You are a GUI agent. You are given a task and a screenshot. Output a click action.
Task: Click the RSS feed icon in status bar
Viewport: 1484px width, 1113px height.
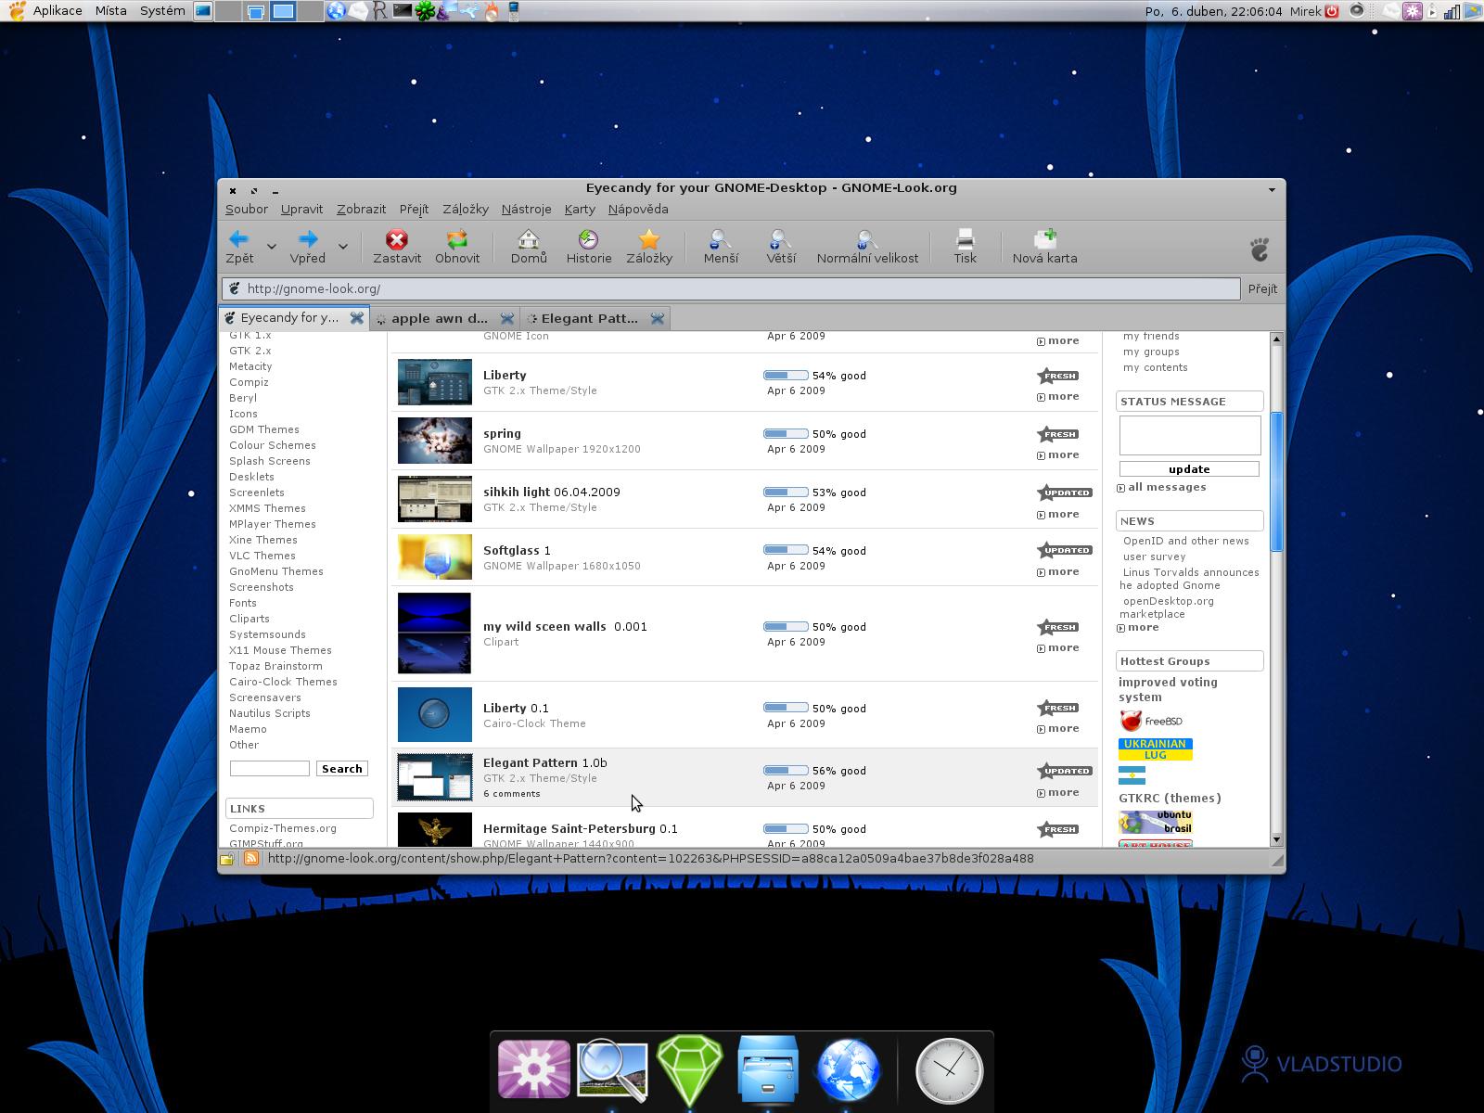click(251, 858)
